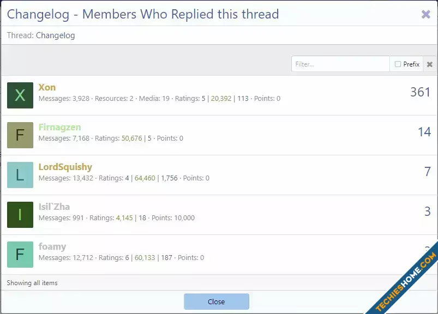Open the foamy username link
This screenshot has height=314, width=438.
tap(52, 247)
